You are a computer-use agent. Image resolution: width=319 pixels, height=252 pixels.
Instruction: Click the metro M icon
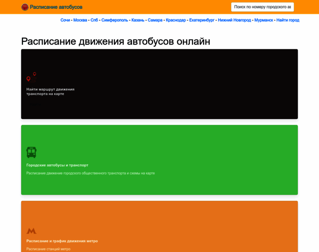pyautogui.click(x=31, y=231)
